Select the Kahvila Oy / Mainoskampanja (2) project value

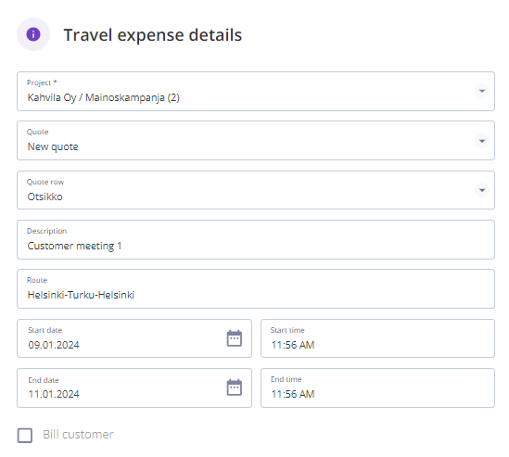click(x=103, y=97)
